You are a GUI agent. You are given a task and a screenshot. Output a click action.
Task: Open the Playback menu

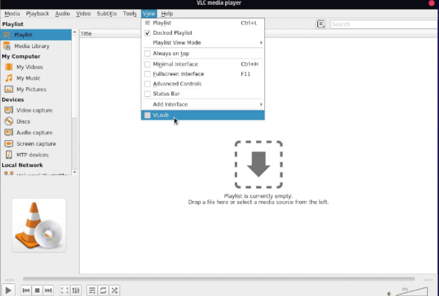pos(38,13)
